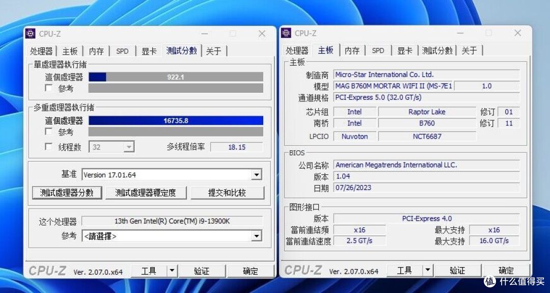Enable 參考 checkbox under multi thread section
This screenshot has height=293, width=550.
(x=48, y=132)
